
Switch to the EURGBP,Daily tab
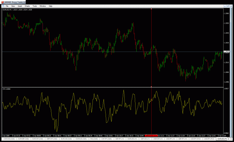[24, 139]
